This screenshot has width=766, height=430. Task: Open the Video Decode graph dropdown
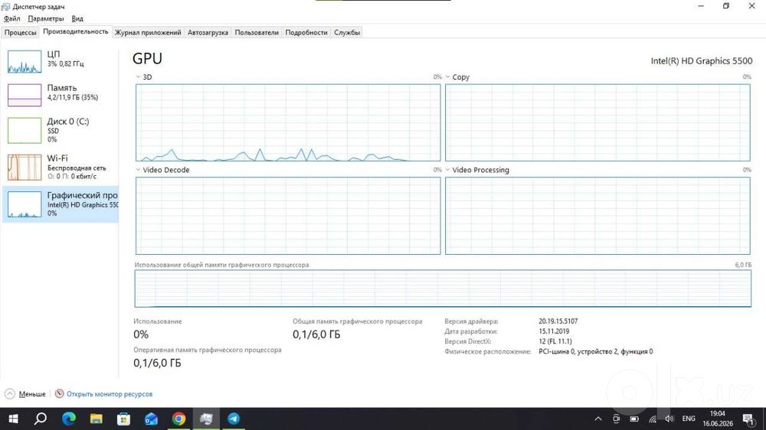click(x=138, y=170)
